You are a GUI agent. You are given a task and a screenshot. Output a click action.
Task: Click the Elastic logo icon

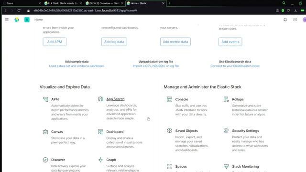(17, 20)
